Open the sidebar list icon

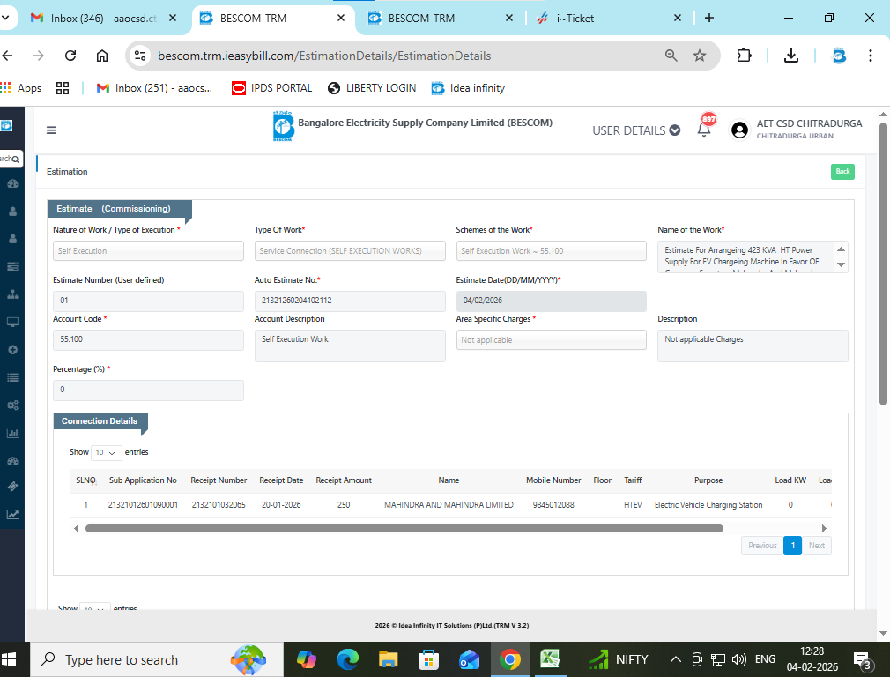tap(12, 377)
